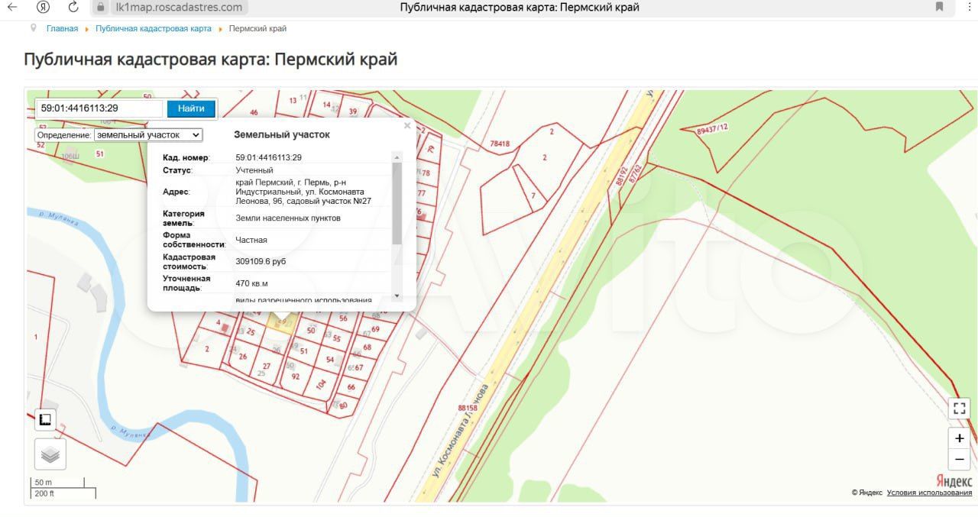Image resolution: width=978 pixels, height=517 pixels.
Task: Click the browser address bar URL
Action: coord(177,7)
